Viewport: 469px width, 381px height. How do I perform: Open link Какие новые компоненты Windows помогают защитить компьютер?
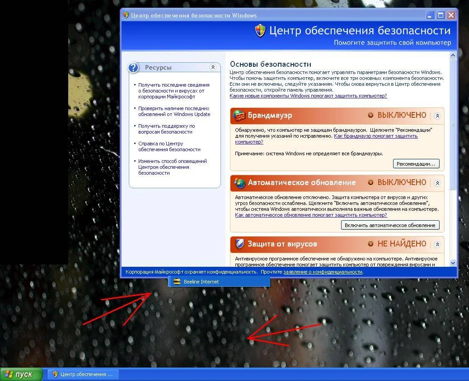point(308,96)
